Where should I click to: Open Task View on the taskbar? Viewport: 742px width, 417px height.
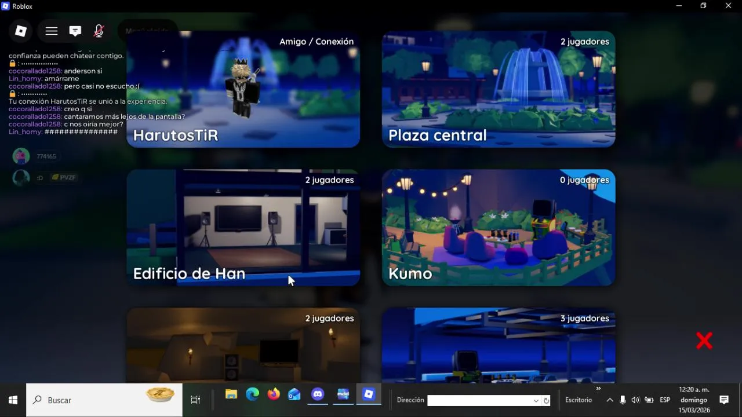click(195, 400)
